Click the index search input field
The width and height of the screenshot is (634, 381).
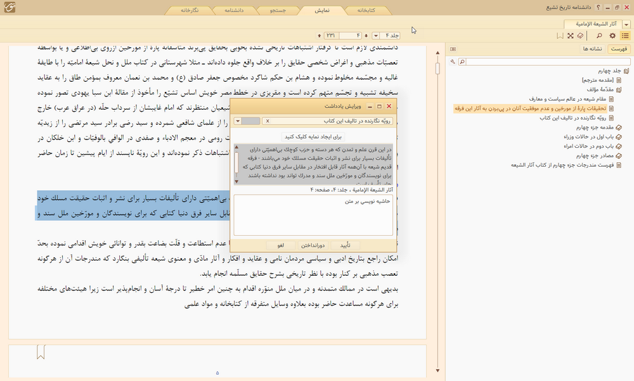[x=548, y=62]
